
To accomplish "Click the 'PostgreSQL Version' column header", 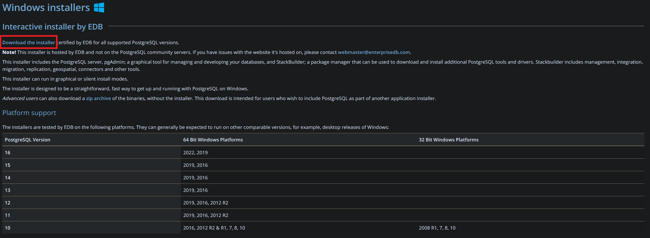I will (28, 140).
